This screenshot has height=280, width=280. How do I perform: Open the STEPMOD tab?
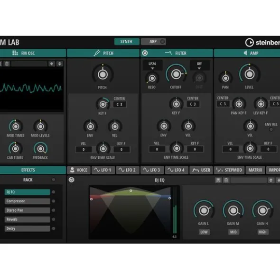pyautogui.click(x=229, y=170)
